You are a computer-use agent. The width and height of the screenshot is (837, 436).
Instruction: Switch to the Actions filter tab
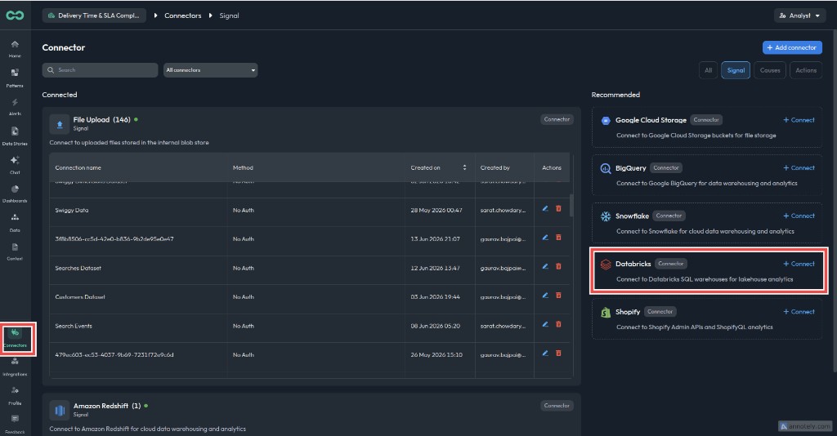(x=805, y=70)
